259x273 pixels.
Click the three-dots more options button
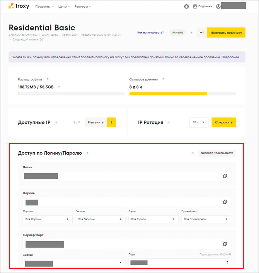(x=201, y=32)
